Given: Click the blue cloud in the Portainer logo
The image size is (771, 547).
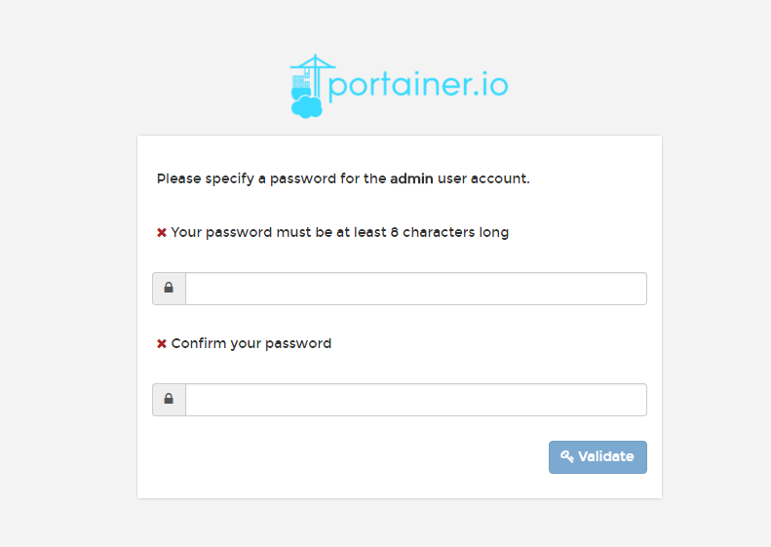Looking at the screenshot, I should click(x=306, y=106).
